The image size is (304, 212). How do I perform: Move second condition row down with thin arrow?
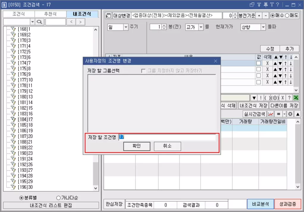pyautogui.click(x=291, y=70)
